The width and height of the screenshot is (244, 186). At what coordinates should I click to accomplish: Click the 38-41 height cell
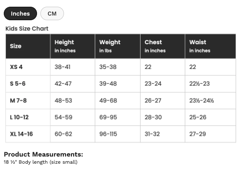click(73, 67)
